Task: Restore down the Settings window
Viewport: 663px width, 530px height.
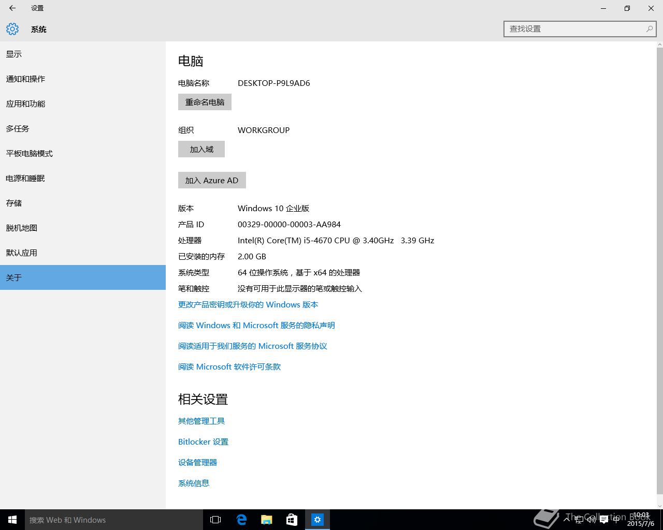Action: 627,8
